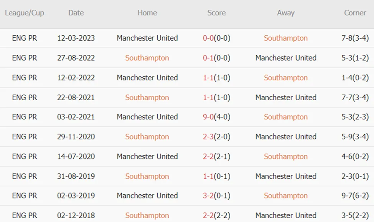Open the 0-0(0-0) score from 12-03-2023
This screenshot has height=222, width=374.
point(216,38)
